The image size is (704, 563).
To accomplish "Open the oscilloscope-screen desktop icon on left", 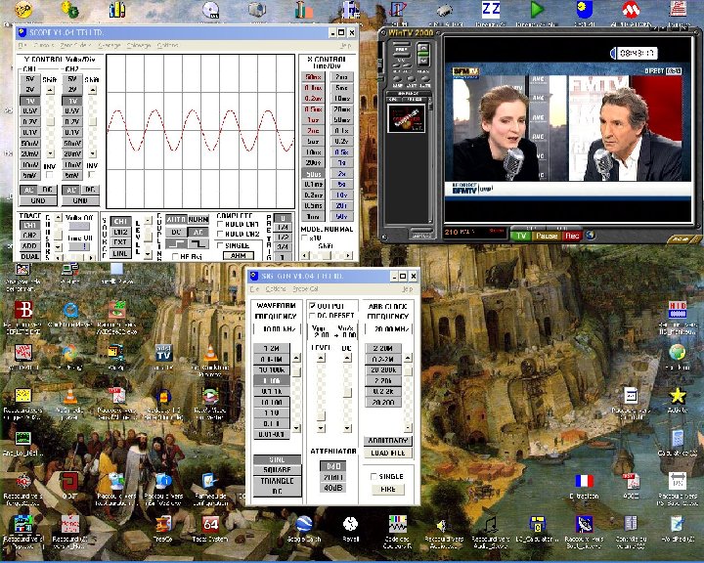I will [x=23, y=438].
